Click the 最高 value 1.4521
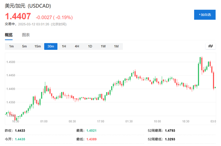Image resolution: width=221 pixels, height=146 pixels. [92, 131]
